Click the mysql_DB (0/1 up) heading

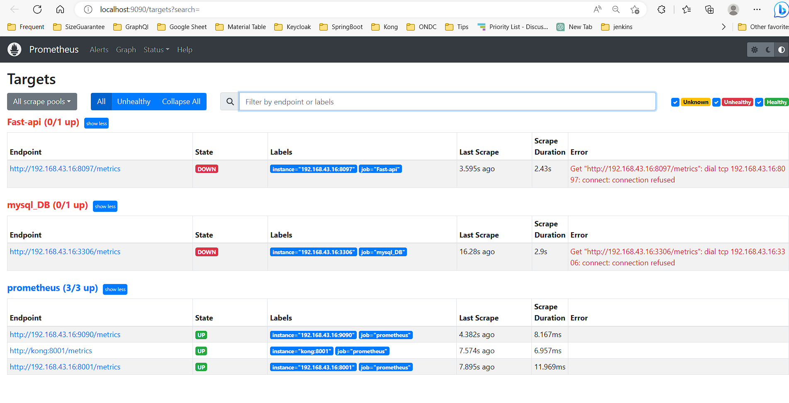click(x=48, y=205)
